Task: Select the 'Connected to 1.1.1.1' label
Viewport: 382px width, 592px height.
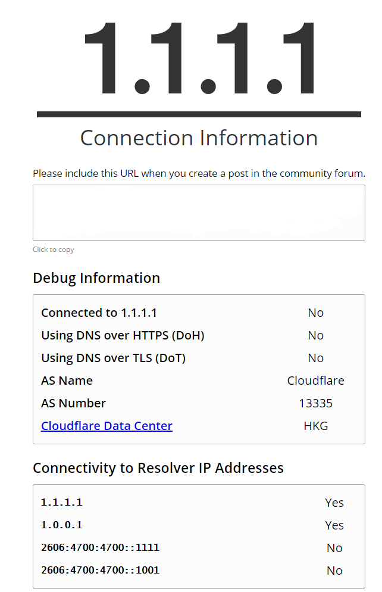Action: point(99,313)
